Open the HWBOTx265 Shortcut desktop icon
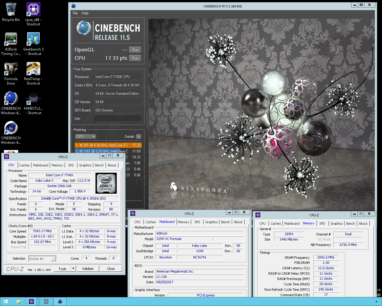The image size is (382, 306). click(33, 103)
